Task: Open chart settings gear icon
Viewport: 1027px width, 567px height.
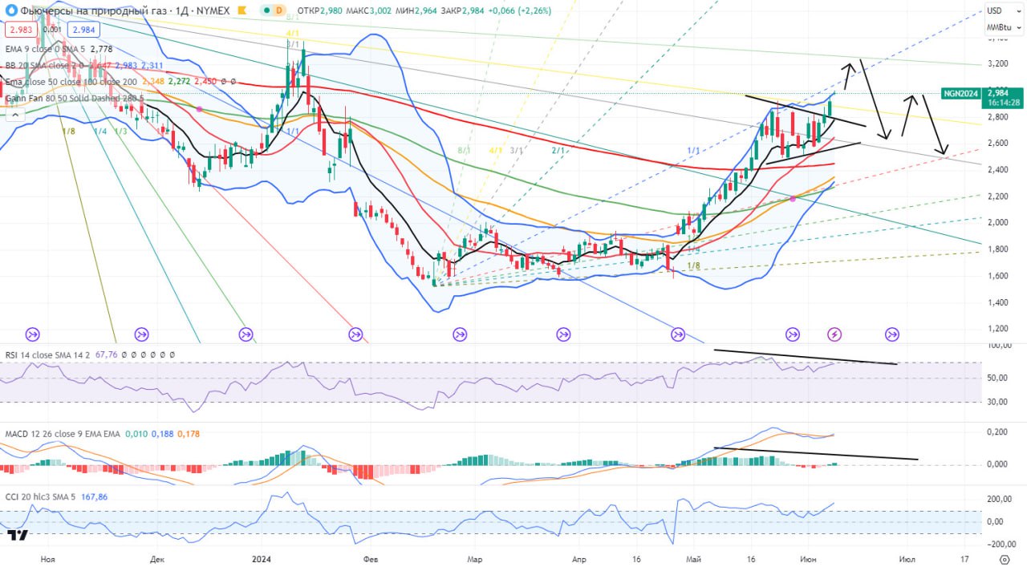Action: [1004, 559]
